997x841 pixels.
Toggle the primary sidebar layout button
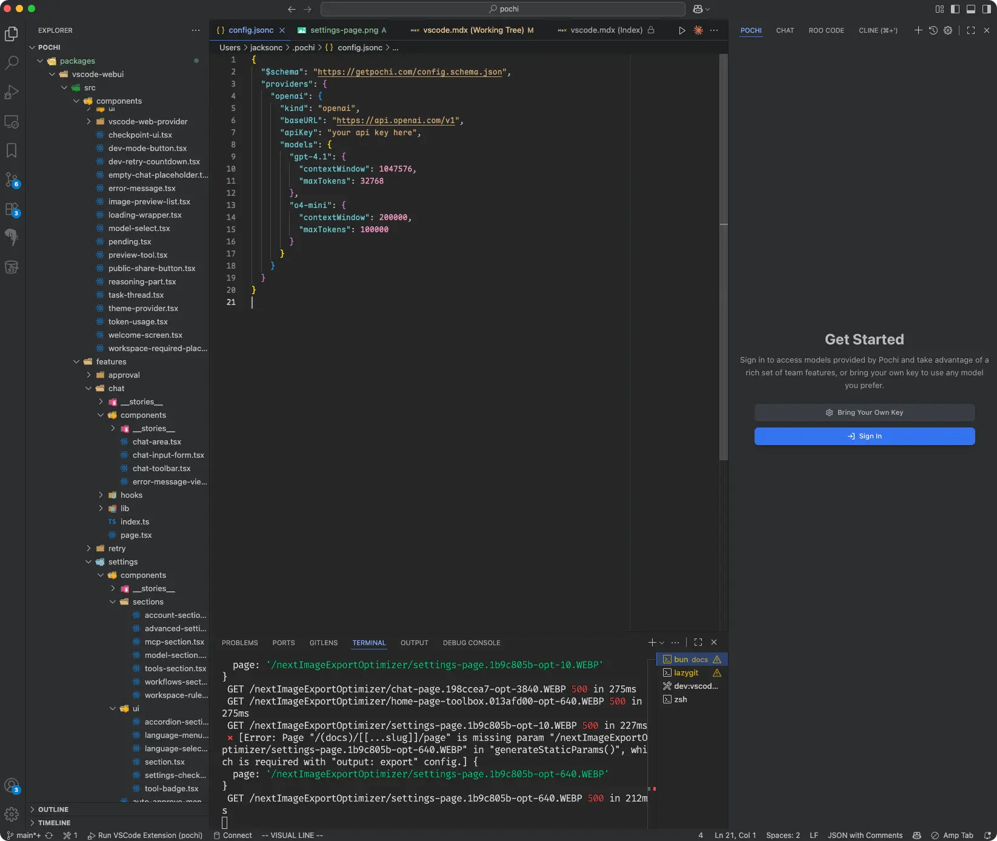click(955, 9)
